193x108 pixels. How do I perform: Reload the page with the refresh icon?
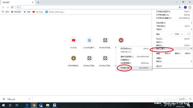12,7
